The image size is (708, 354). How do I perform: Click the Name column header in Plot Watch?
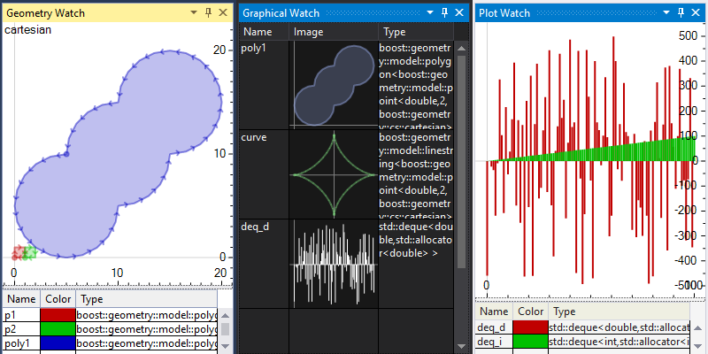494,312
